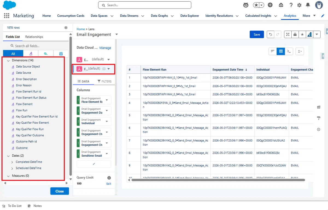Open the To Do List utility
This screenshot has height=210, width=328.
pos(12,206)
